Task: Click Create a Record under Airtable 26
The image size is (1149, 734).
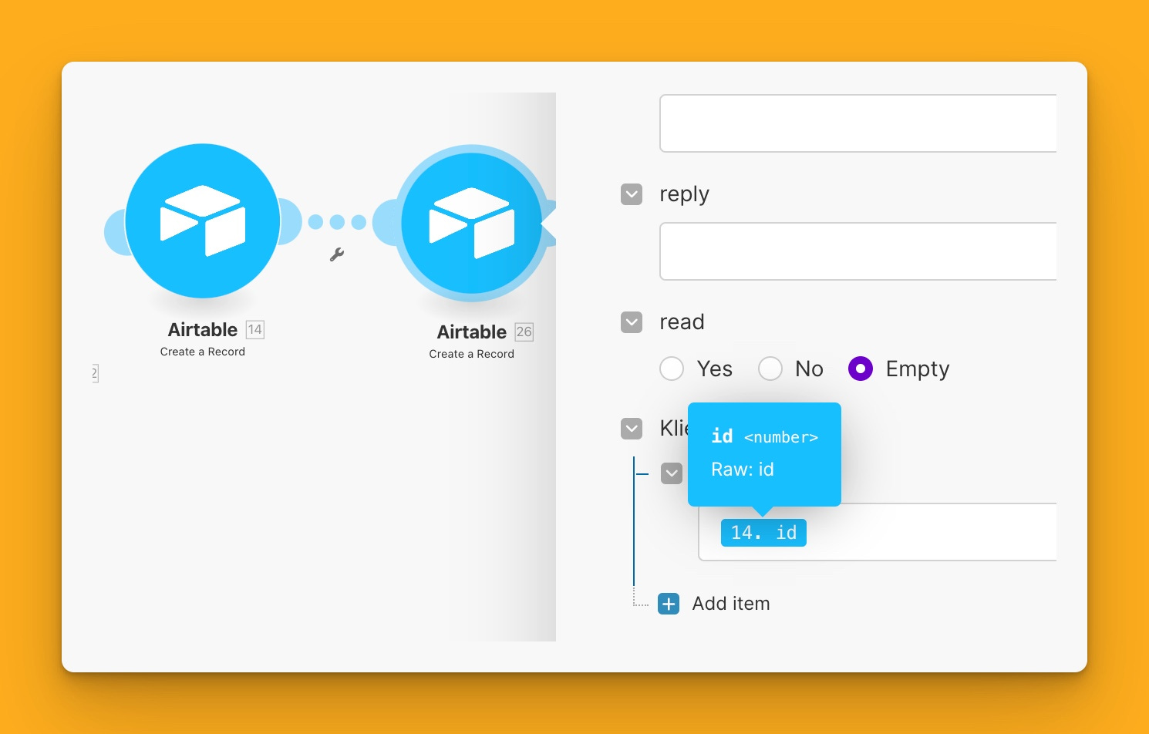Action: tap(472, 354)
